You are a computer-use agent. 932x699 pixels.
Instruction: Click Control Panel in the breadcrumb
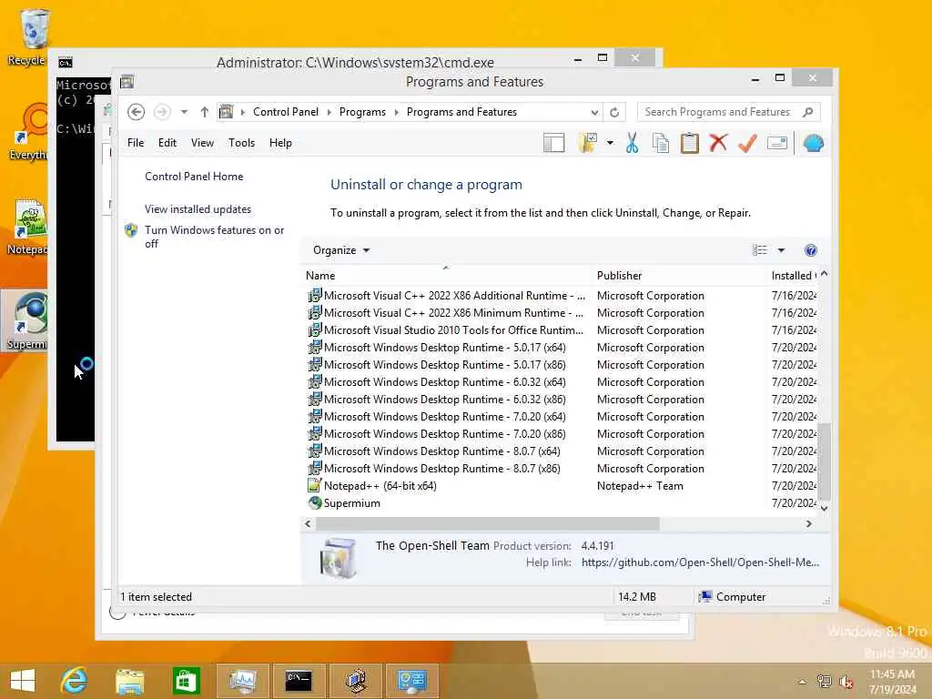point(285,112)
